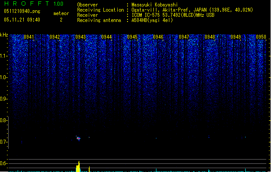Click the Receiving antenna label

[x=99, y=20]
